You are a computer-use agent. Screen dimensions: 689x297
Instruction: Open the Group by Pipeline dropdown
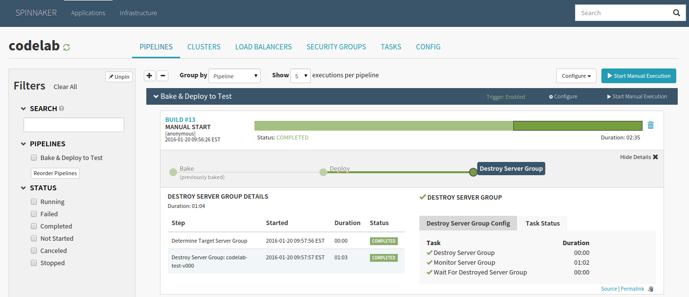point(235,76)
